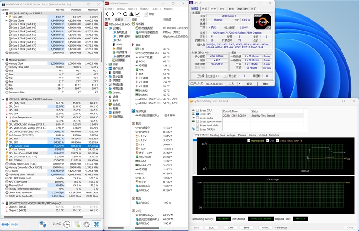
Task: Open 帮助(H) menu in AIDA64
Action: tap(168, 9)
